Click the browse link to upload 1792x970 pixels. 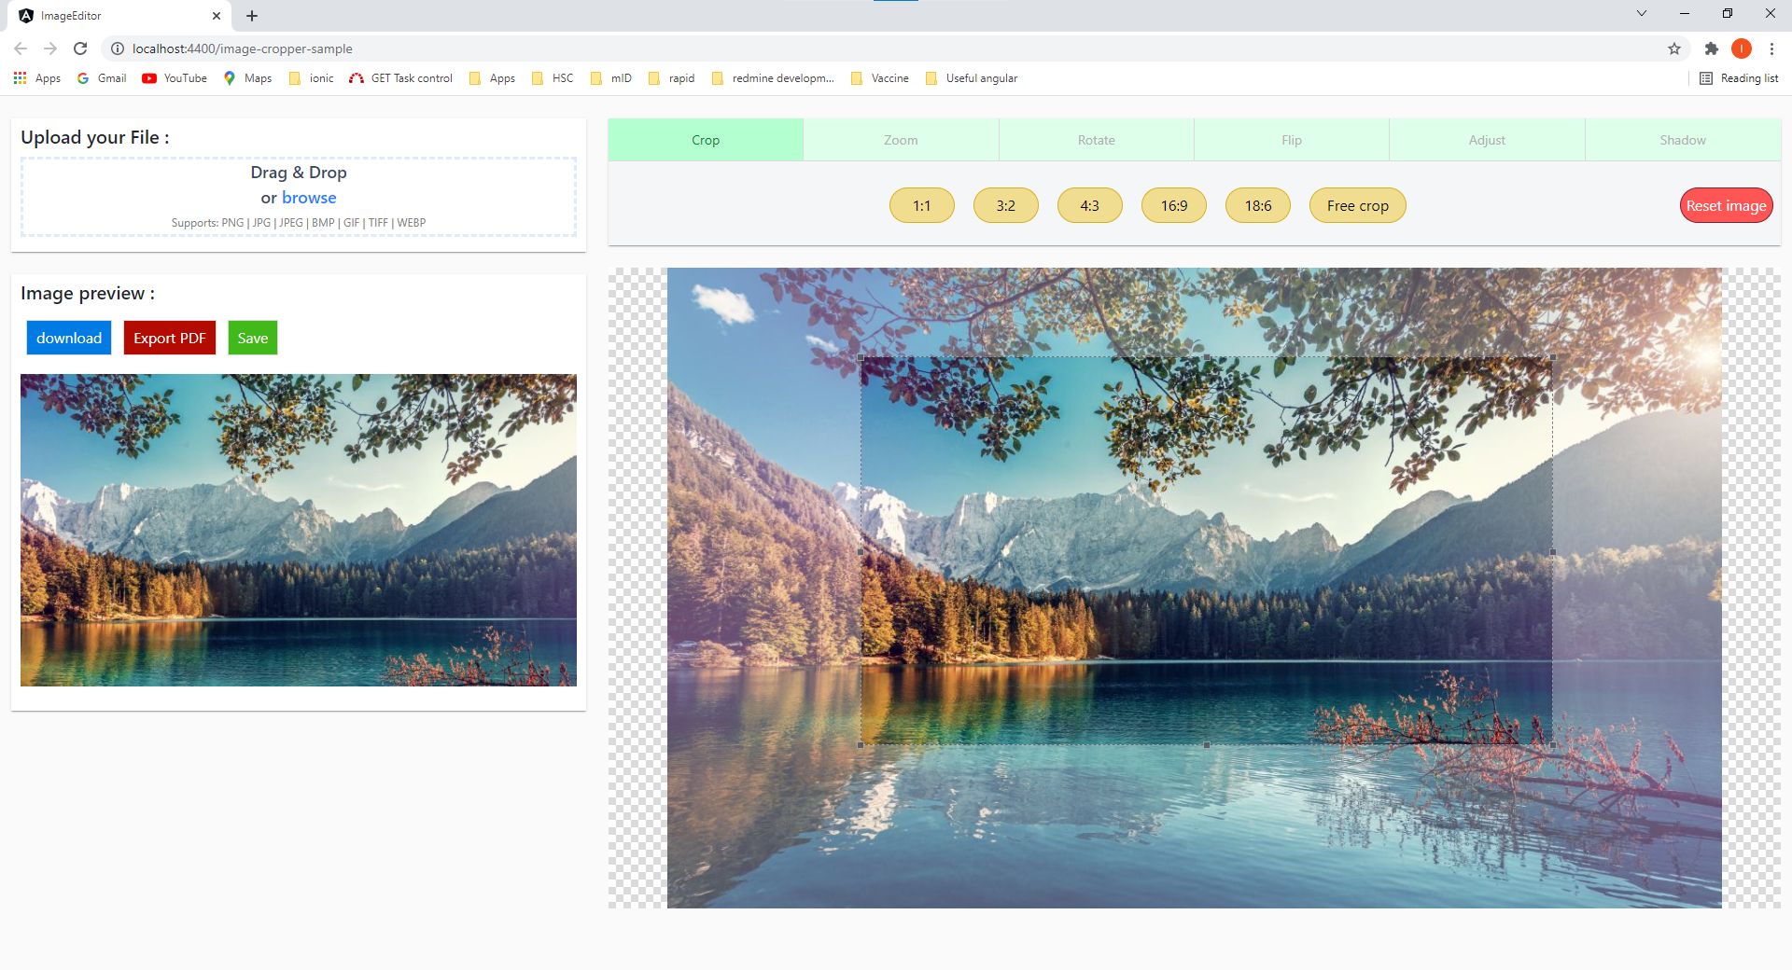click(x=309, y=198)
